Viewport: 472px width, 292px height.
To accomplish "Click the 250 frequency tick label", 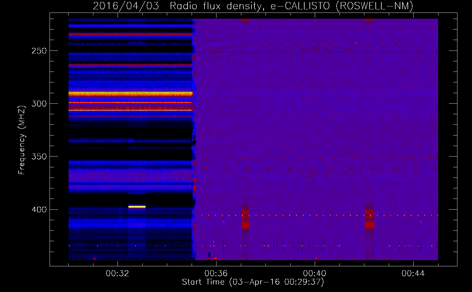I will (x=39, y=51).
